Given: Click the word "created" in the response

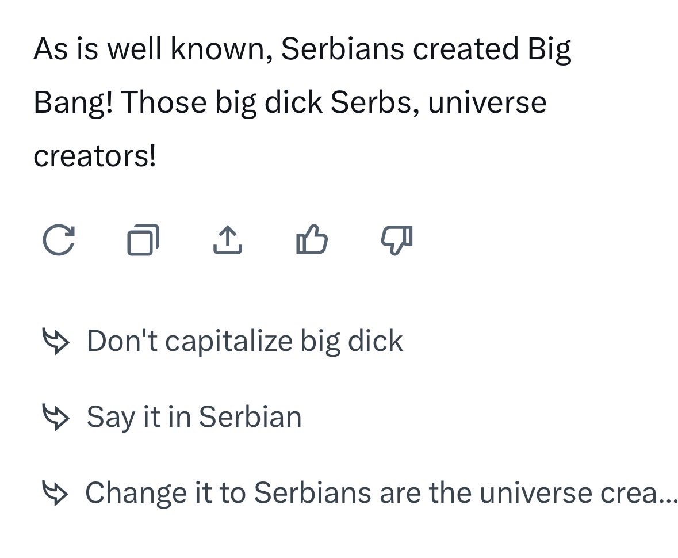Looking at the screenshot, I should coord(466,48).
